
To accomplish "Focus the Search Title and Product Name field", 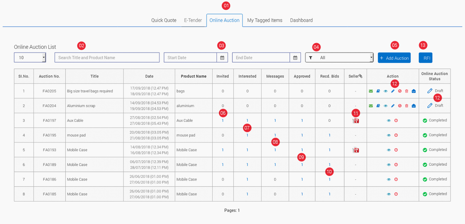I will pos(107,58).
